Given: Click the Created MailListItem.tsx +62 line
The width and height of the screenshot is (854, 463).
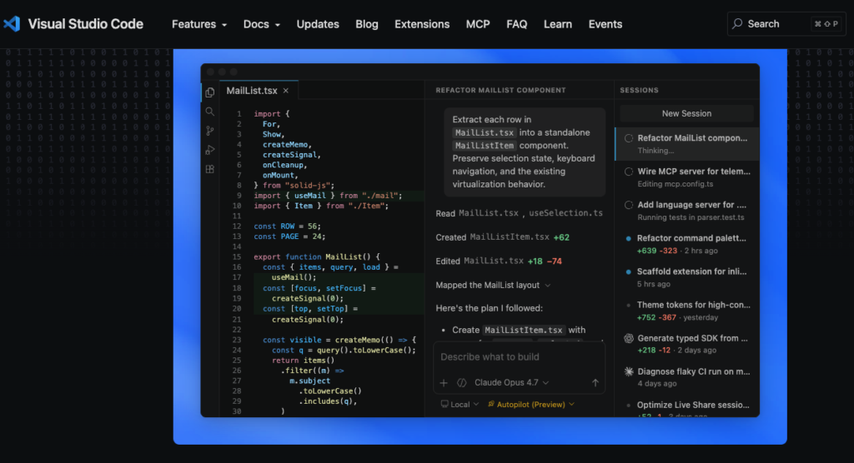Looking at the screenshot, I should [x=502, y=237].
